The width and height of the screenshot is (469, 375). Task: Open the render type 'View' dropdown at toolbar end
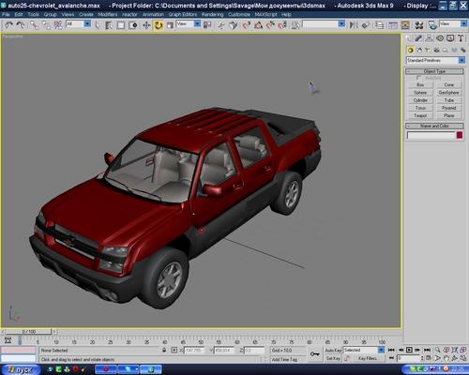tap(453, 23)
